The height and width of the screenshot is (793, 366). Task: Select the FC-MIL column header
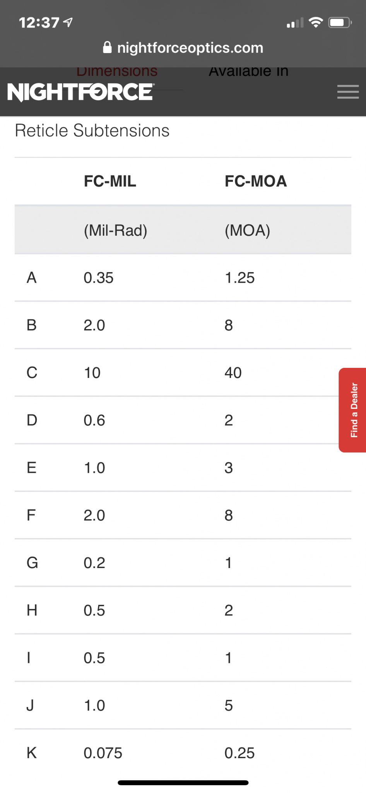pyautogui.click(x=110, y=181)
